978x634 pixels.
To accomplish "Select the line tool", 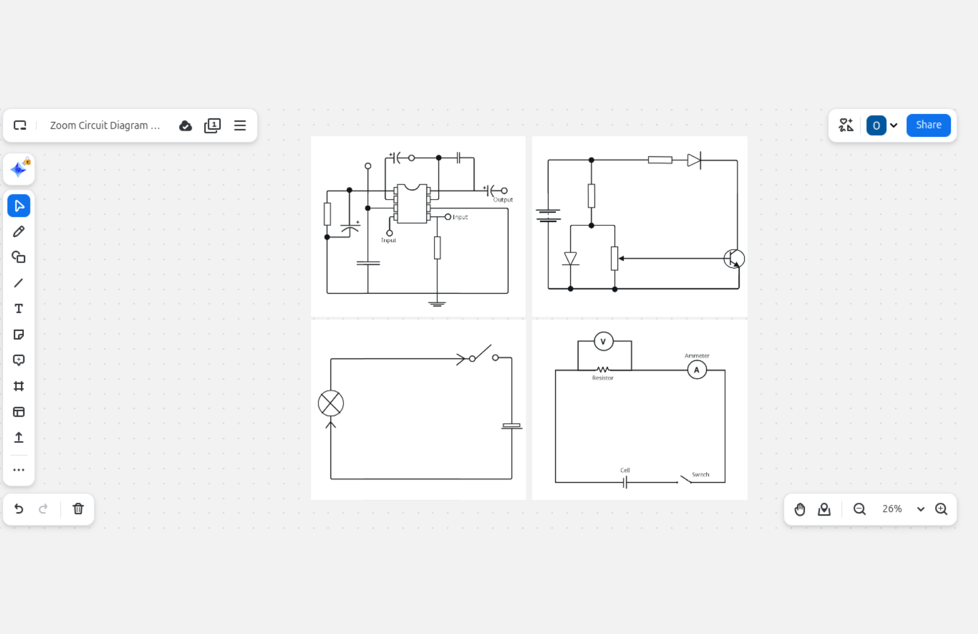I will [x=19, y=283].
